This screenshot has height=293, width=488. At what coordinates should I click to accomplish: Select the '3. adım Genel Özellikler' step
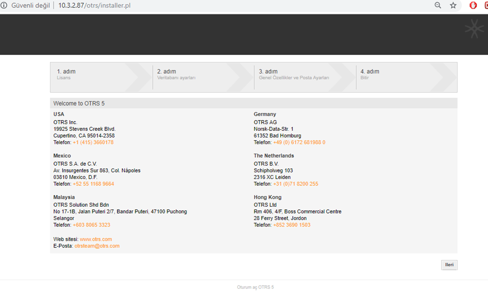[x=305, y=77]
